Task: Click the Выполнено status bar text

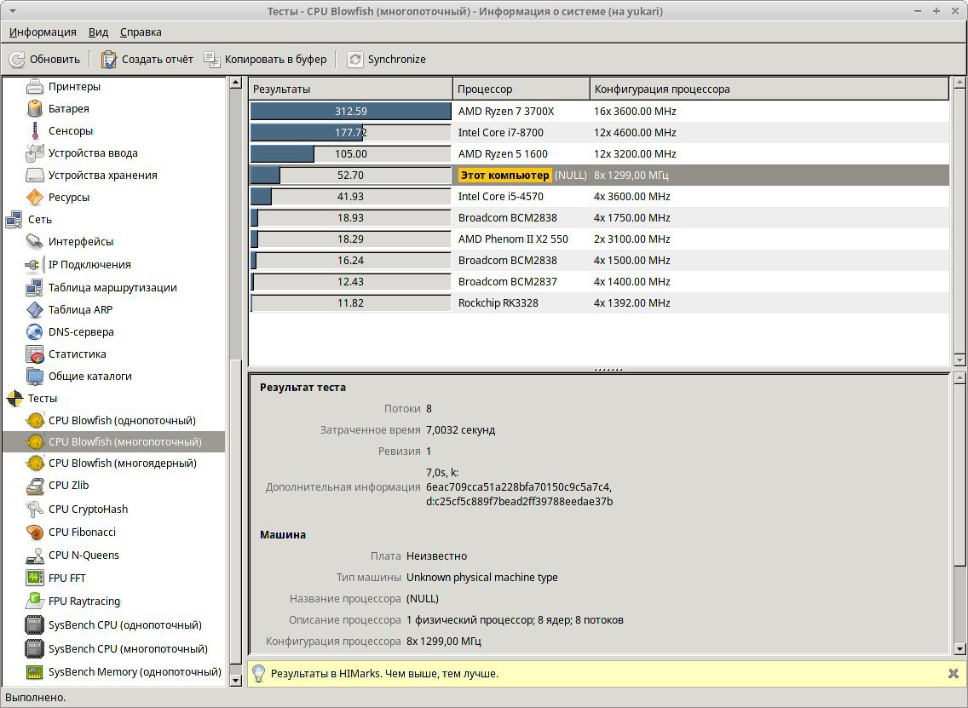Action: [35, 698]
